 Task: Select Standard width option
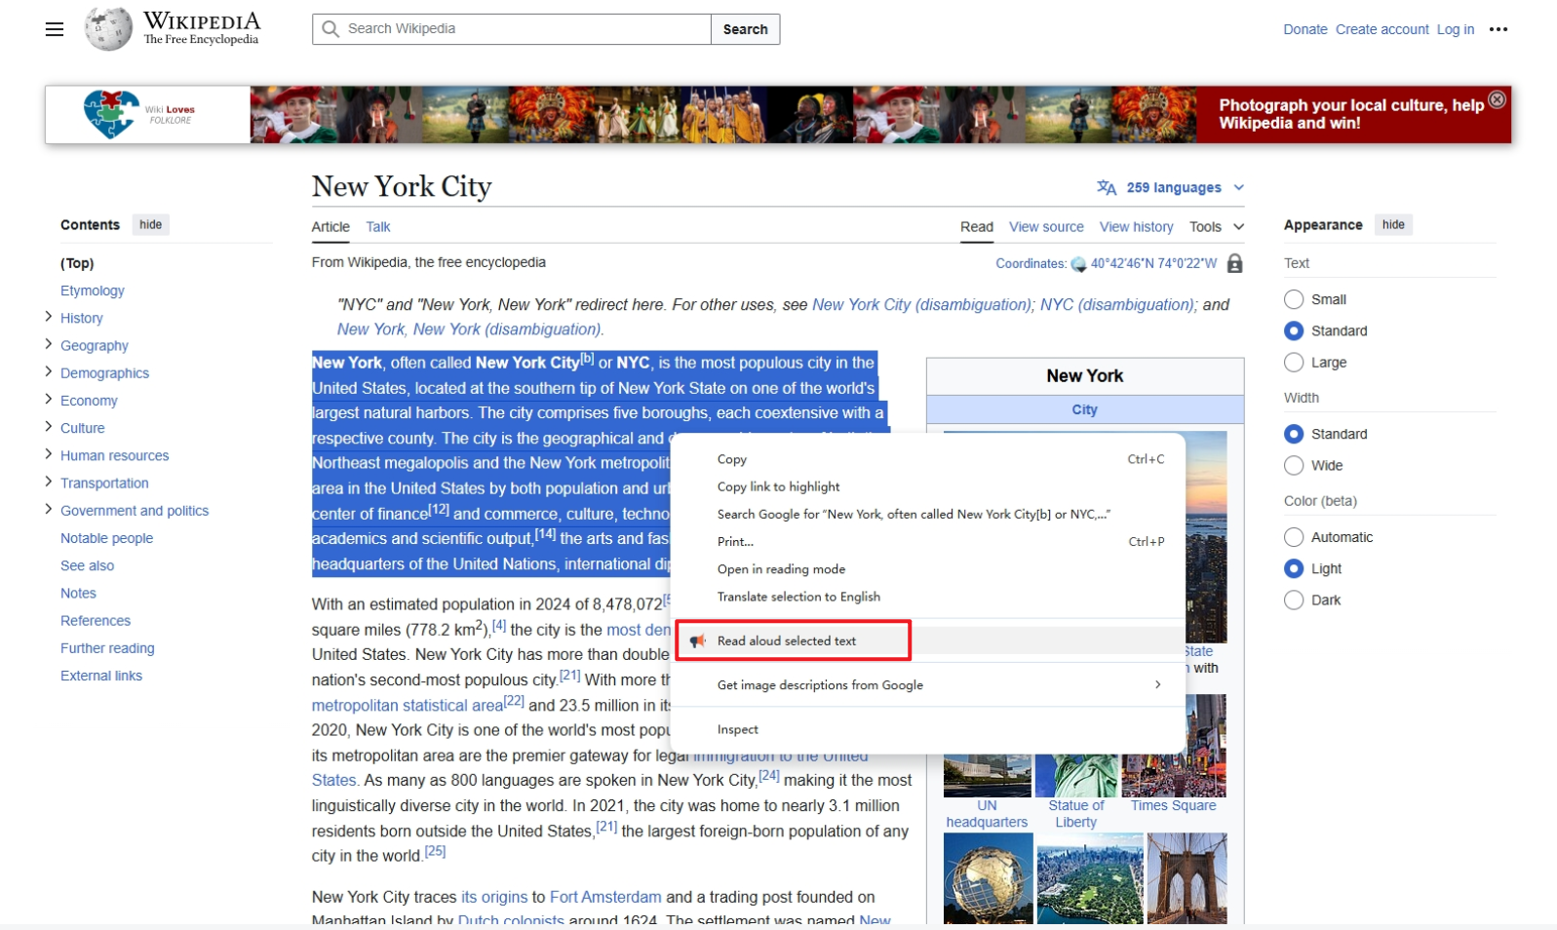1294,434
